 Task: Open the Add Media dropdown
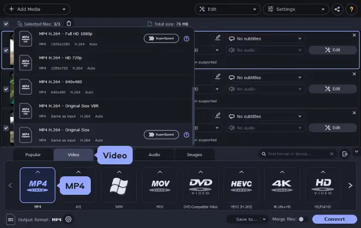[x=37, y=9]
